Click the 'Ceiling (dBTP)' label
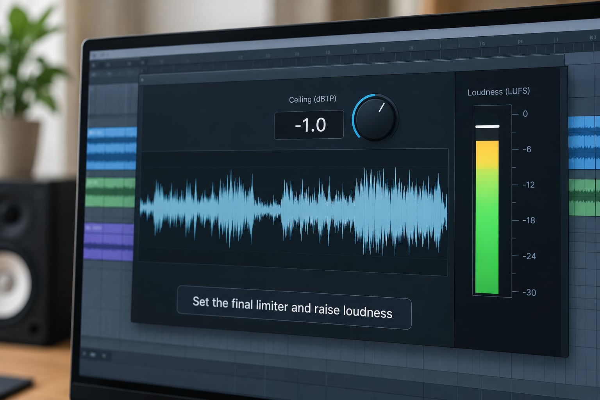The image size is (600, 400). [x=312, y=99]
